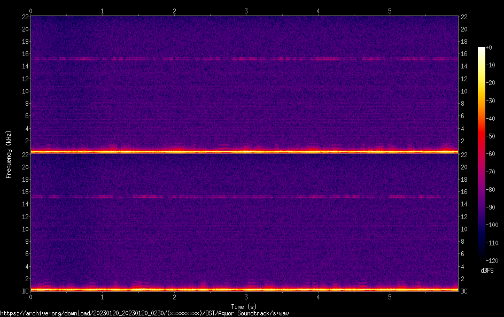Viewport: 504px width, 317px height.
Task: Click the "DC" label at the bottom right
Action: pos(464,291)
